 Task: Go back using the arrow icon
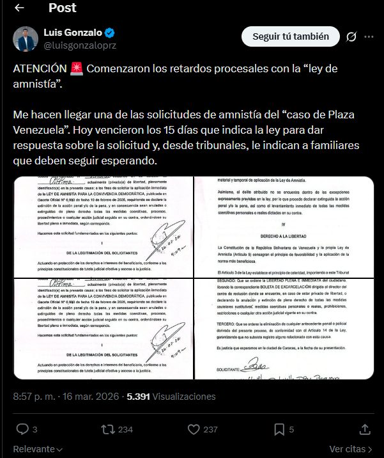(19, 8)
